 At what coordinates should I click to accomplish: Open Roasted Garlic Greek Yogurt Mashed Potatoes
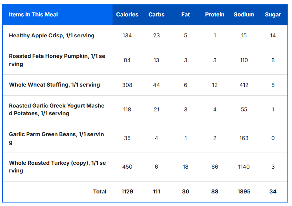(x=57, y=109)
